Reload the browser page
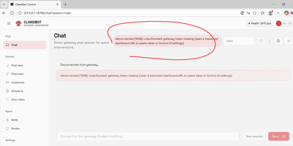The height and width of the screenshot is (146, 293). point(12,13)
